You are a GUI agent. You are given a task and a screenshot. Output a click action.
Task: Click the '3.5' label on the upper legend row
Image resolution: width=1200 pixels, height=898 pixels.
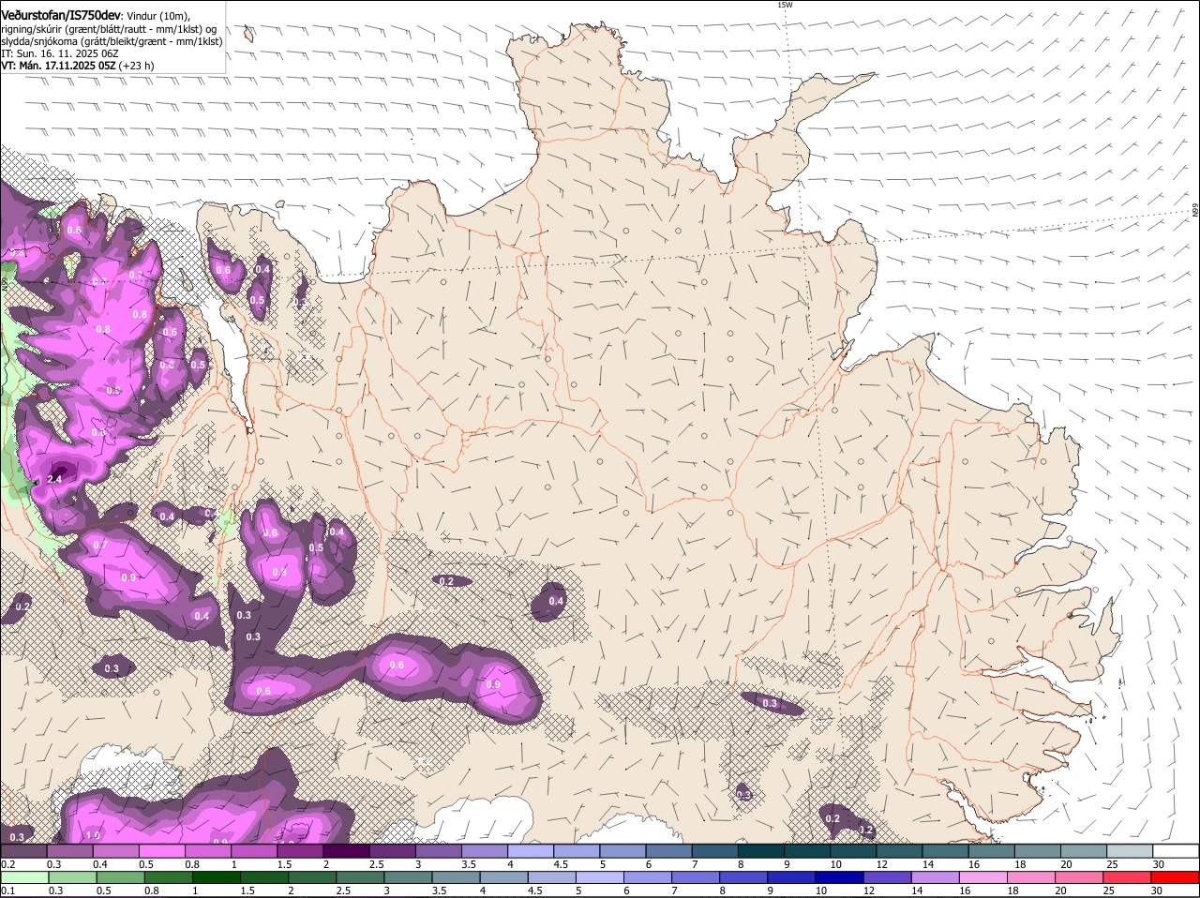[x=470, y=863]
